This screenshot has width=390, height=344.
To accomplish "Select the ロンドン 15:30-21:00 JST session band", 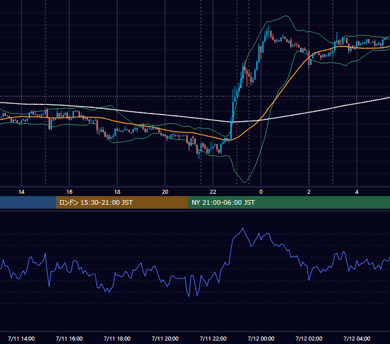I will click(122, 202).
